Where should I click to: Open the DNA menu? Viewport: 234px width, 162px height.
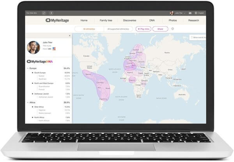point(152,20)
